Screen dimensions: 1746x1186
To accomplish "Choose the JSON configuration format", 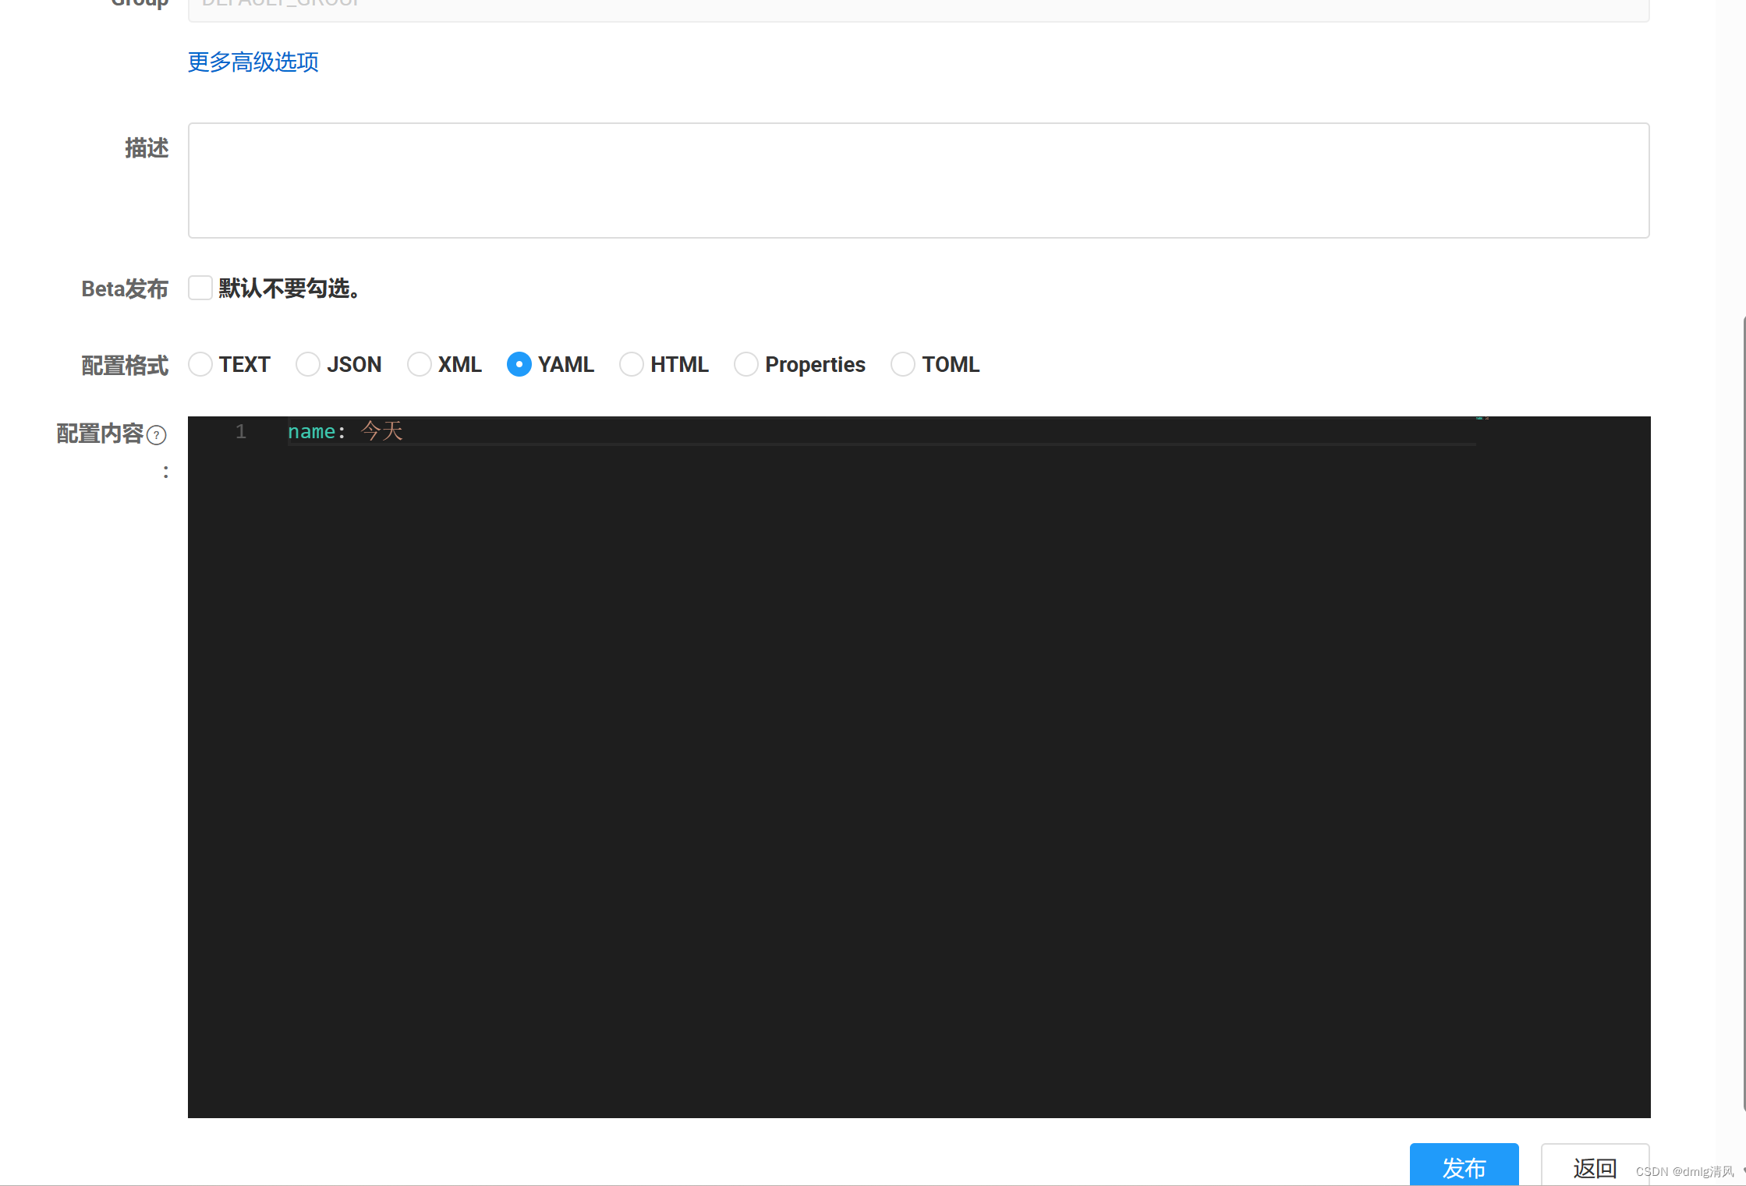I will click(308, 364).
